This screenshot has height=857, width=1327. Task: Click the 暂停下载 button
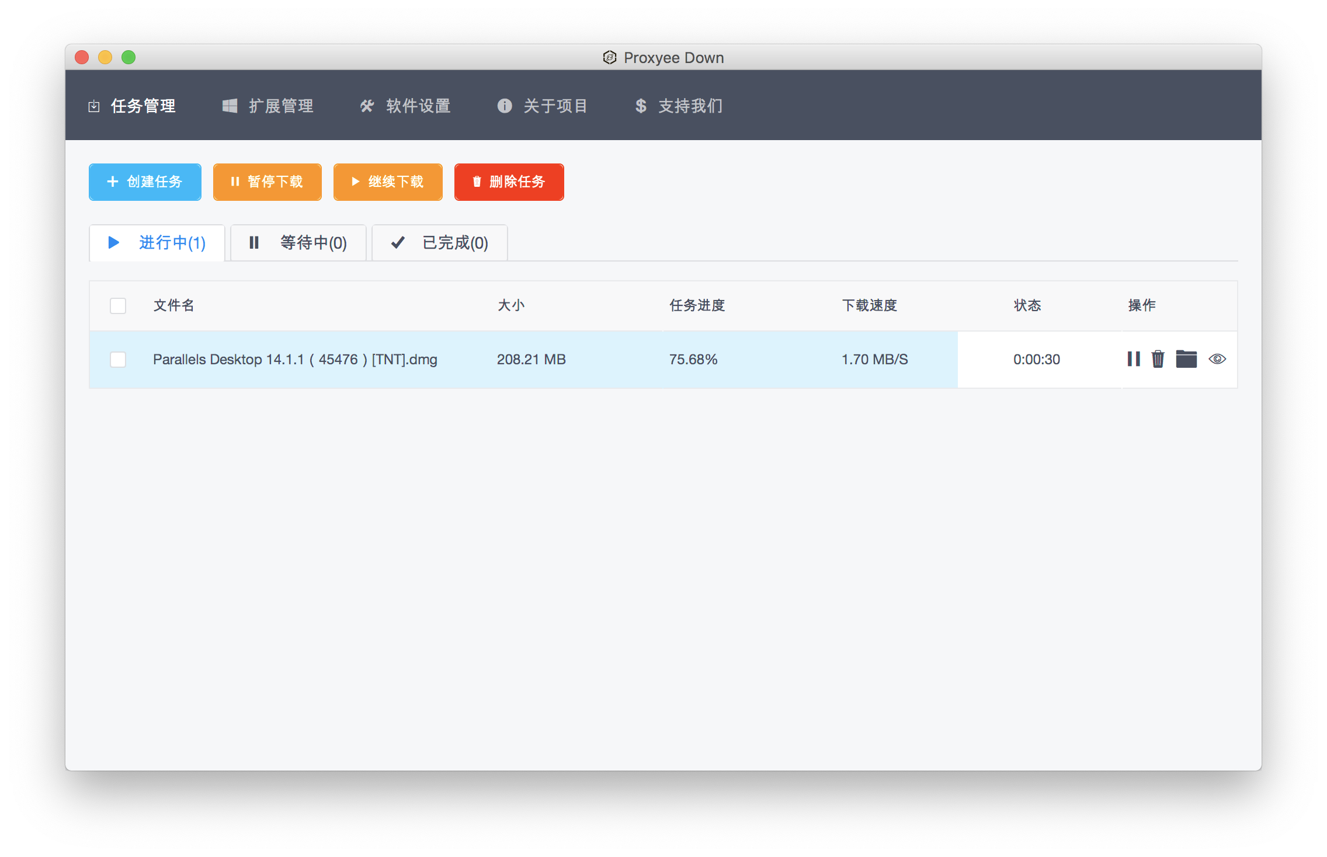(x=267, y=182)
